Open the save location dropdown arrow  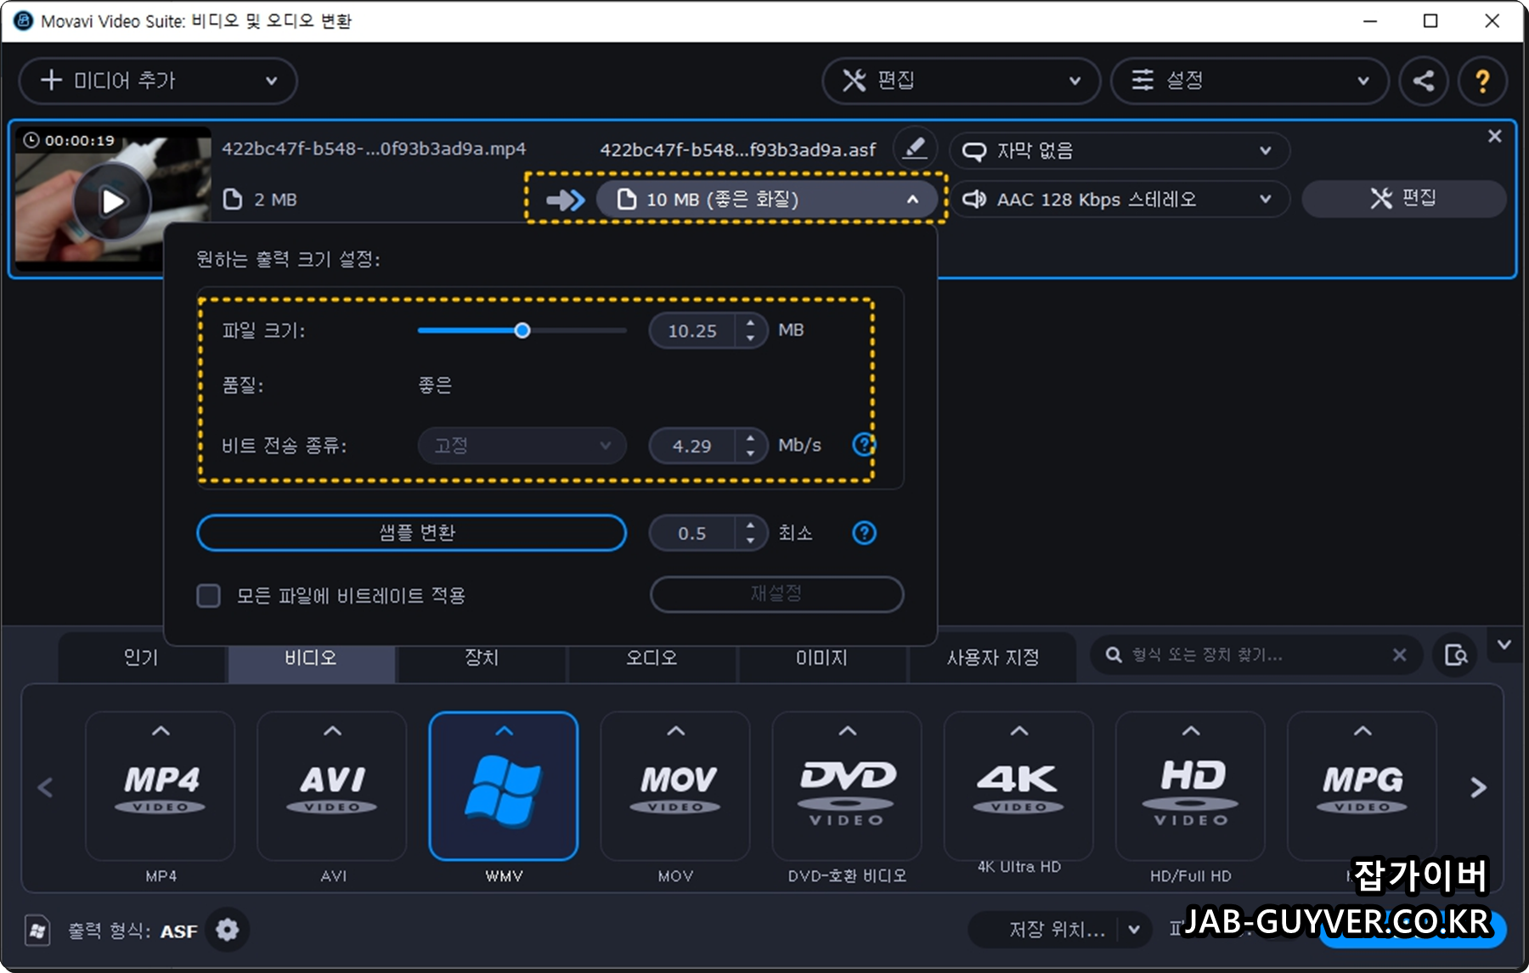click(x=1133, y=930)
